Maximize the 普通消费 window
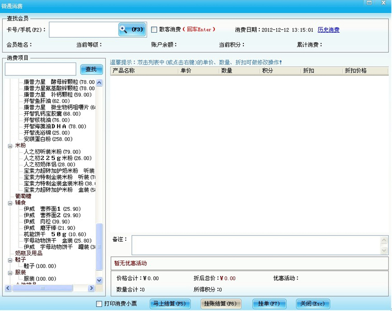Screen dimensions: 392x311 click(x=369, y=3)
